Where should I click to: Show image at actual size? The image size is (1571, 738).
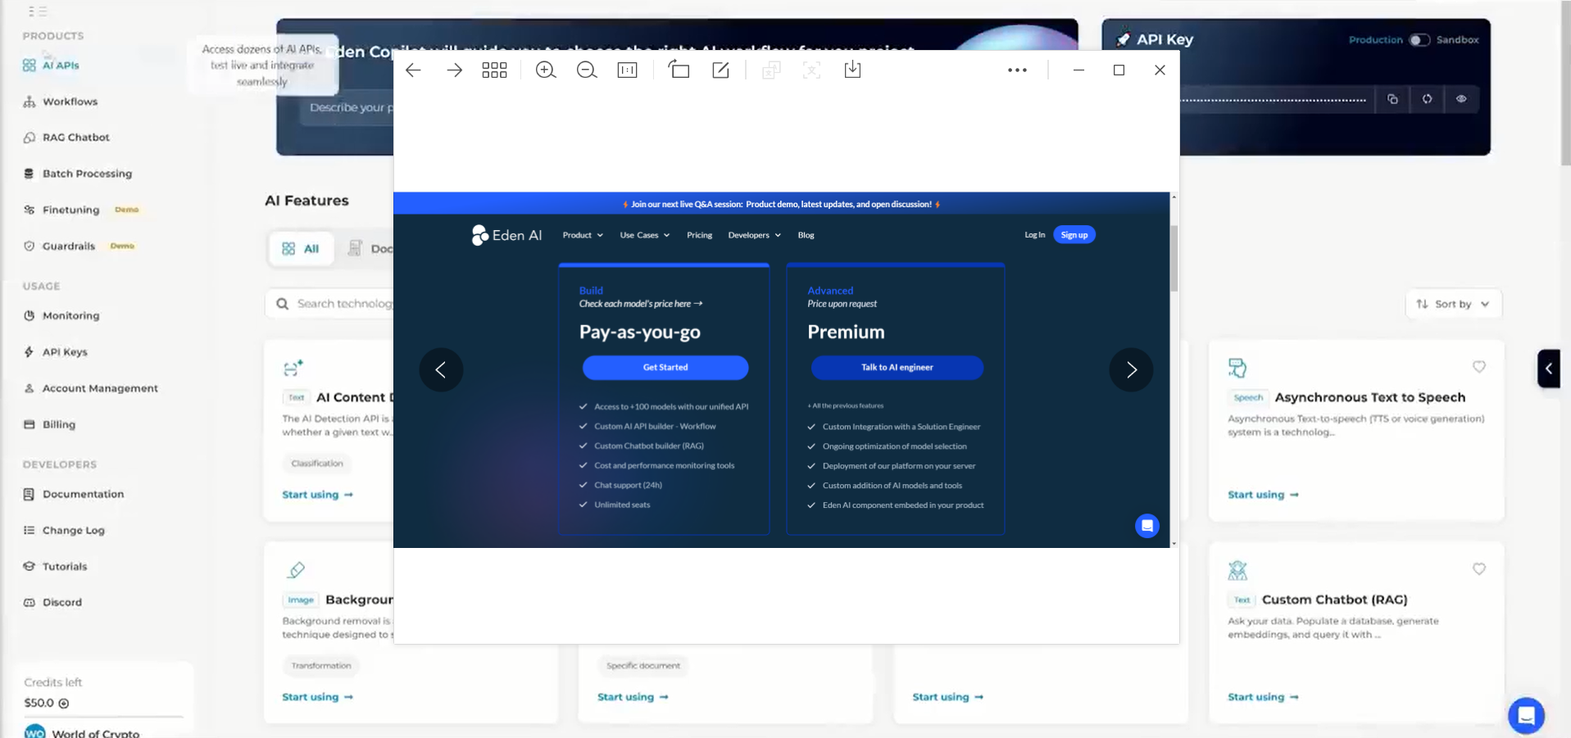pos(628,70)
